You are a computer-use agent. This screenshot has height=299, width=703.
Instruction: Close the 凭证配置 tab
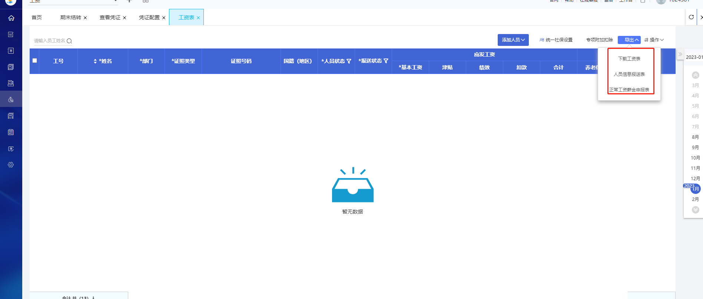[164, 18]
